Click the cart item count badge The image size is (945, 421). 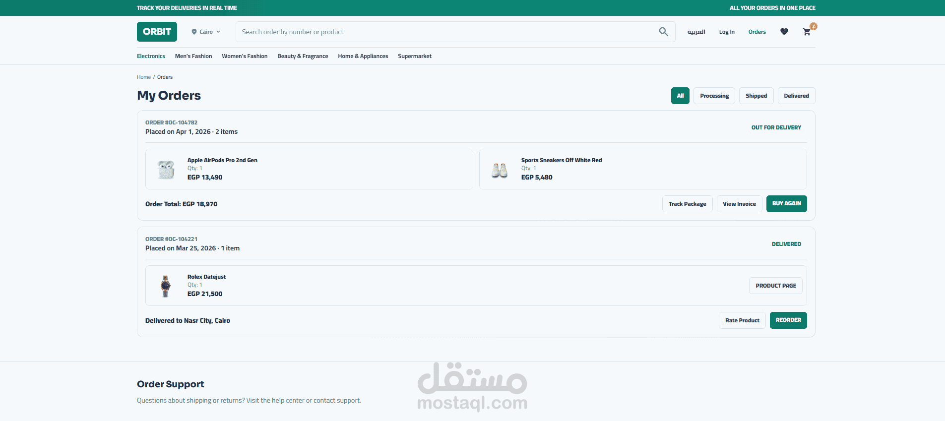tap(814, 26)
